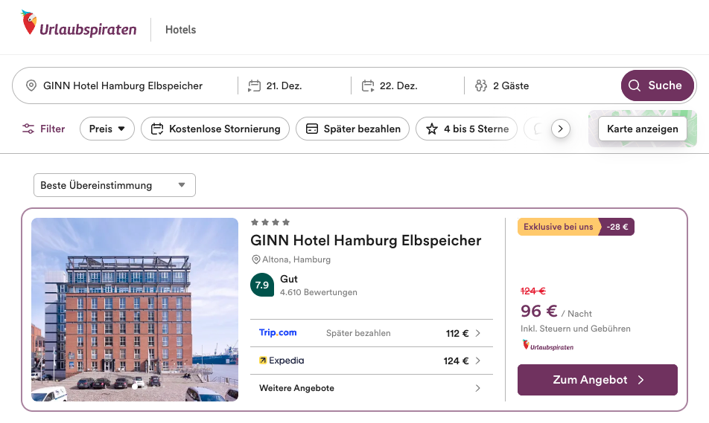Click the Filter sliders icon

click(x=28, y=129)
